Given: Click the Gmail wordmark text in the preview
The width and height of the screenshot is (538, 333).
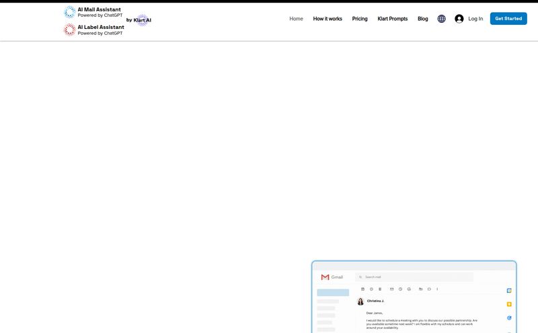Looking at the screenshot, I should coord(337,277).
